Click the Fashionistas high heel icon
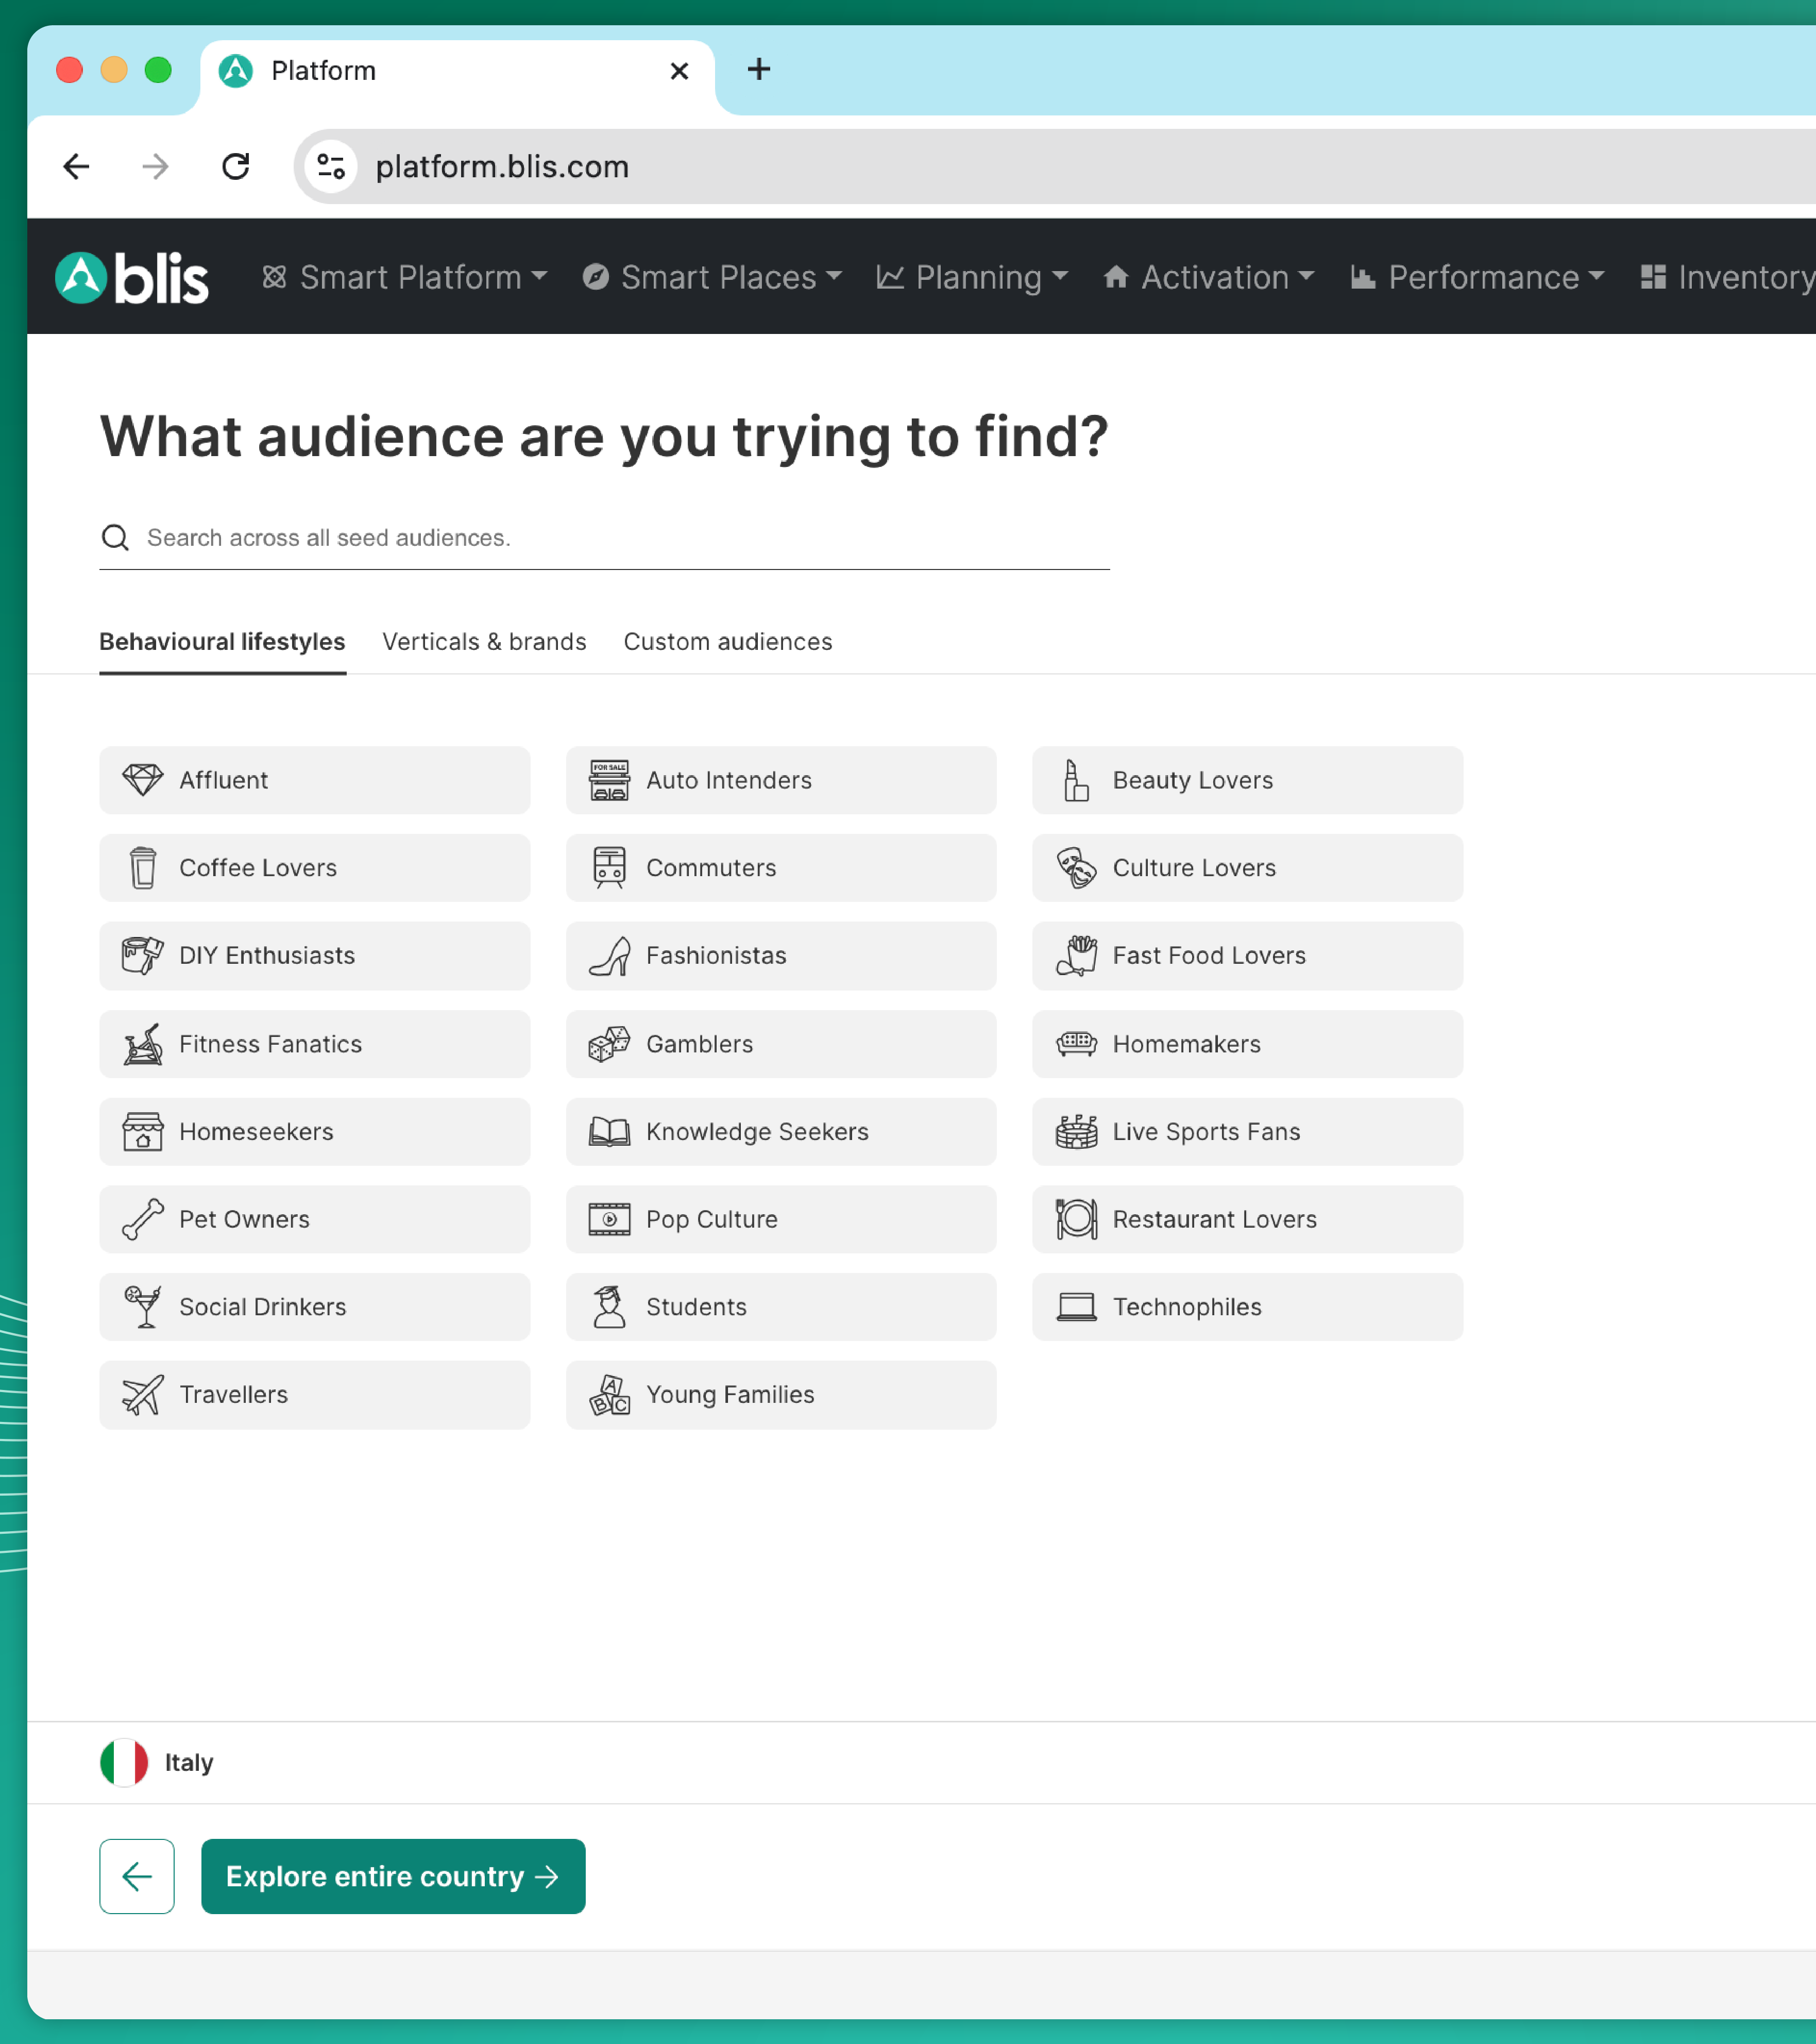Viewport: 1816px width, 2044px height. [x=608, y=956]
